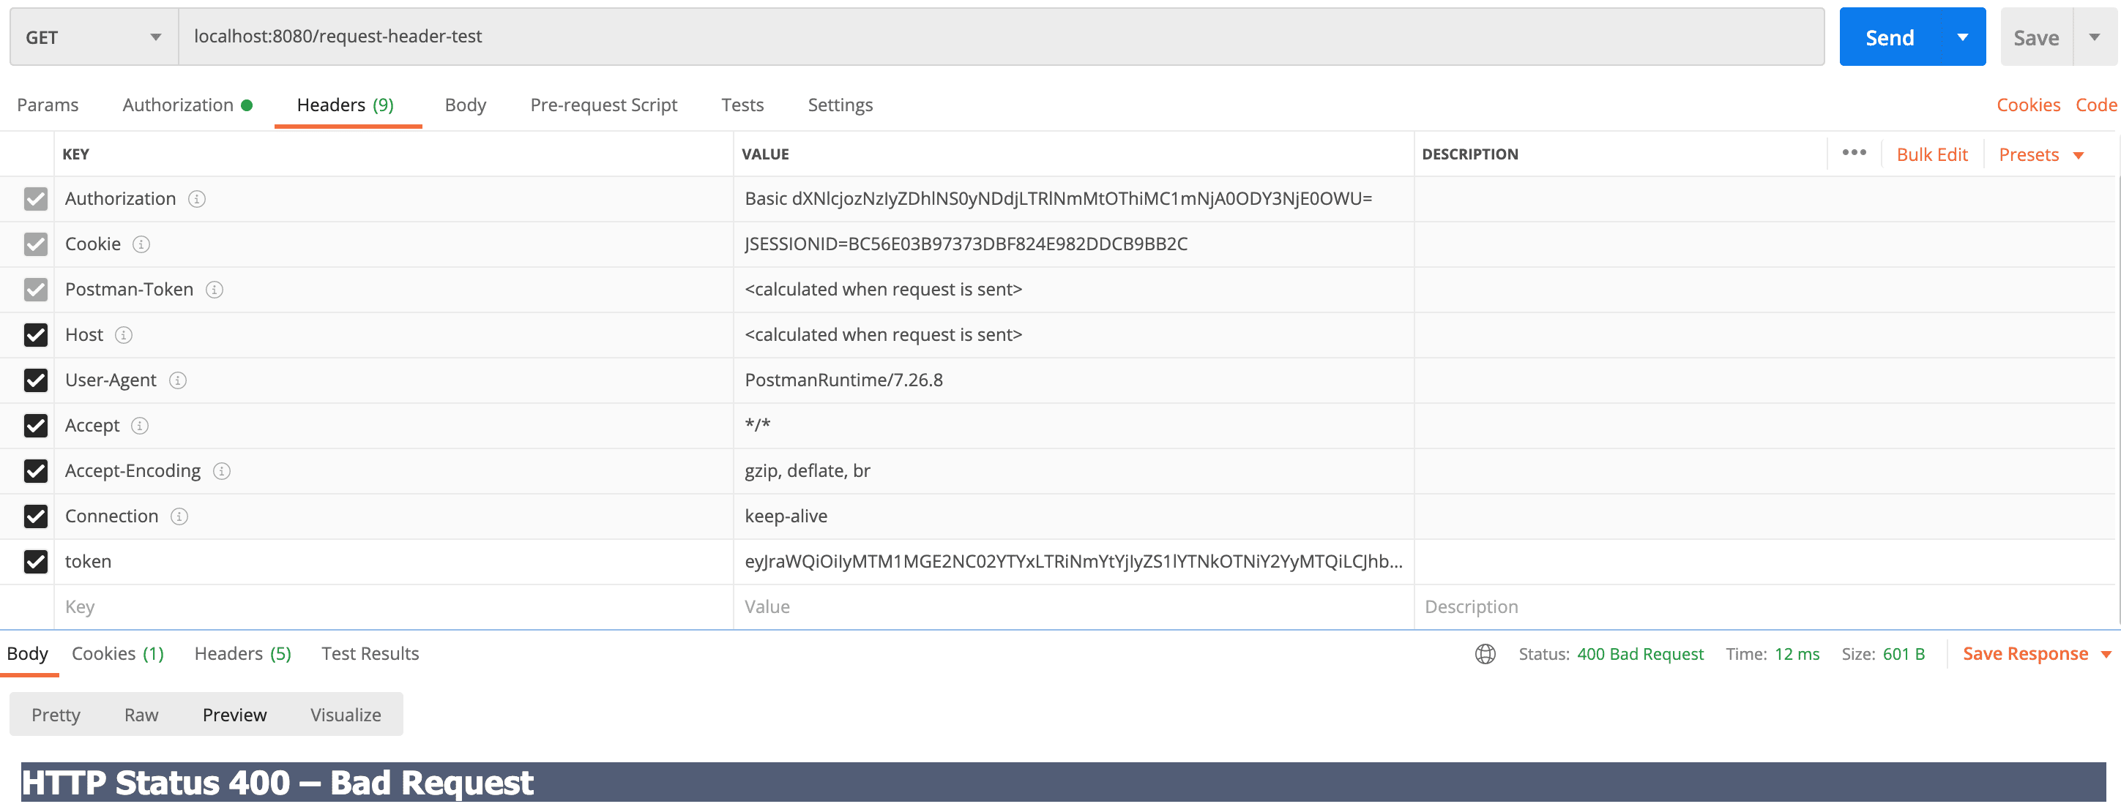This screenshot has height=812, width=2121.
Task: Open the Test Results response tab
Action: (x=369, y=653)
